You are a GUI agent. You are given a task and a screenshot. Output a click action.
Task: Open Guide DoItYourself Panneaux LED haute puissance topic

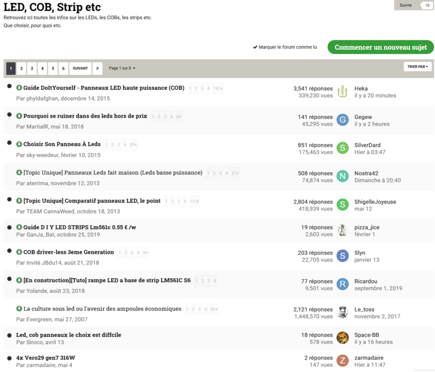click(104, 88)
